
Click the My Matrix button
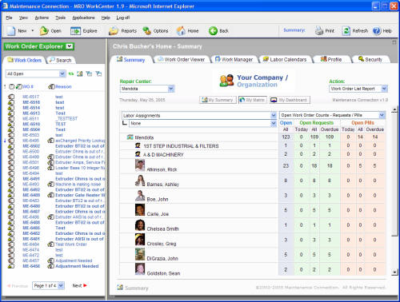pyautogui.click(x=252, y=100)
